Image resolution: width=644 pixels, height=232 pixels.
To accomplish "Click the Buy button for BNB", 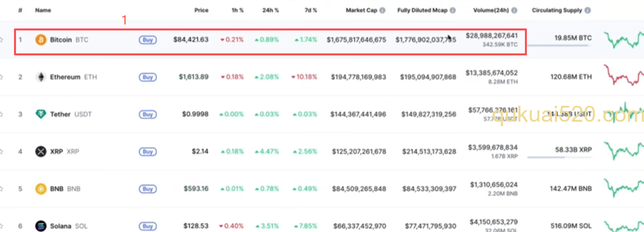I will point(148,189).
